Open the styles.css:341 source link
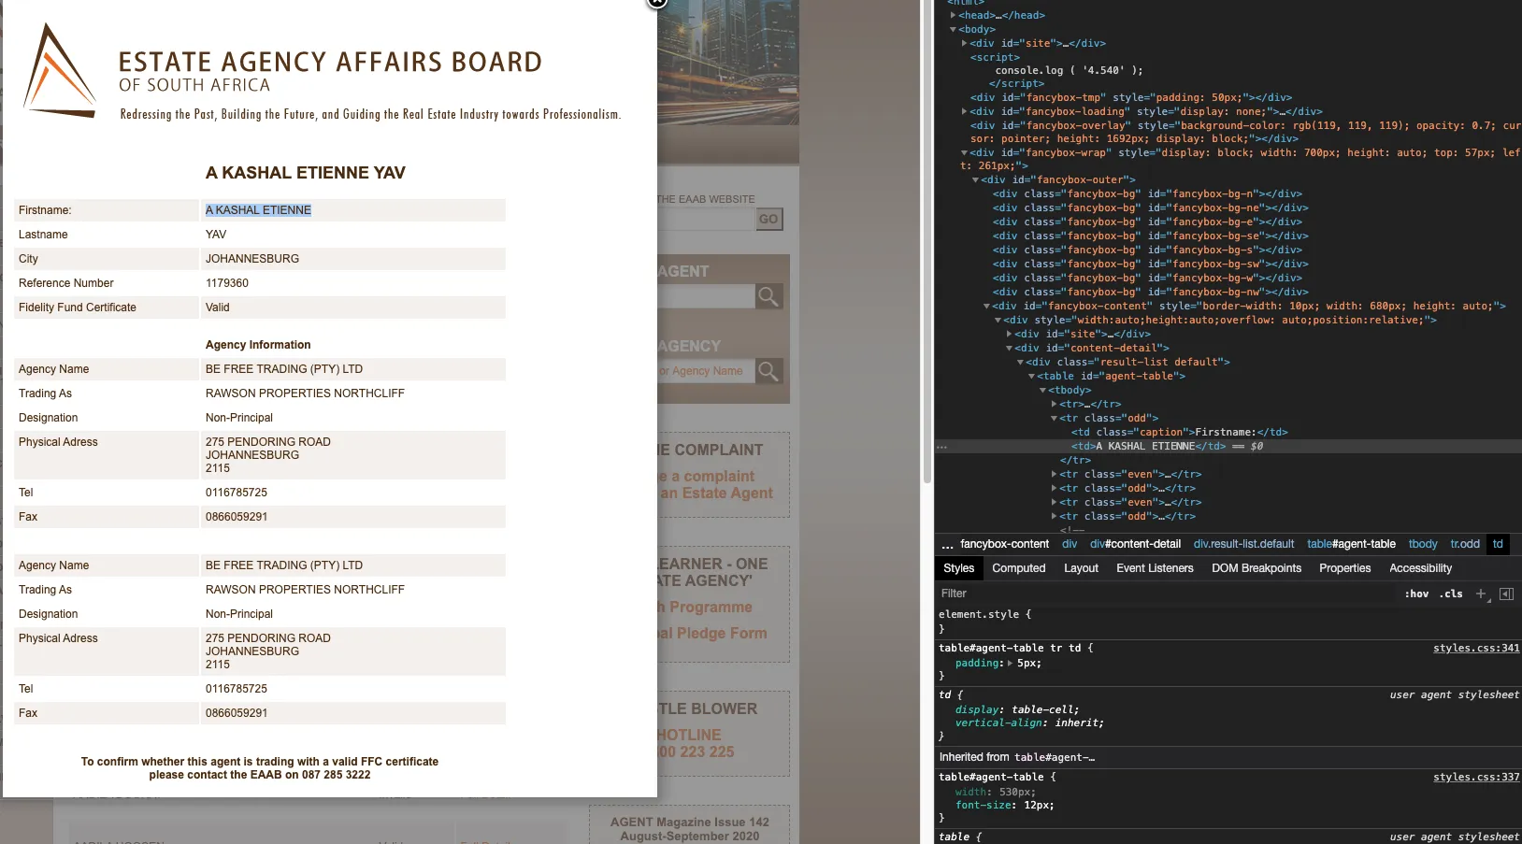Viewport: 1522px width, 844px height. (1476, 648)
